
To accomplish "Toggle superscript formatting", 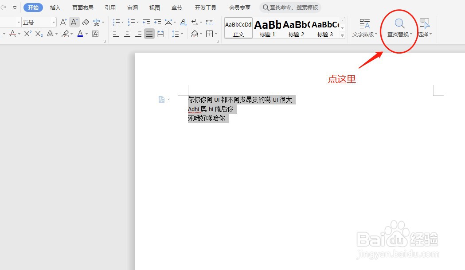I will (x=28, y=34).
